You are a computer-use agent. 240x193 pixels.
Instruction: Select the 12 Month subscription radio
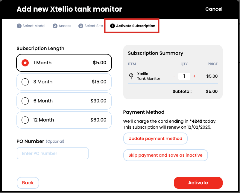click(x=25, y=120)
